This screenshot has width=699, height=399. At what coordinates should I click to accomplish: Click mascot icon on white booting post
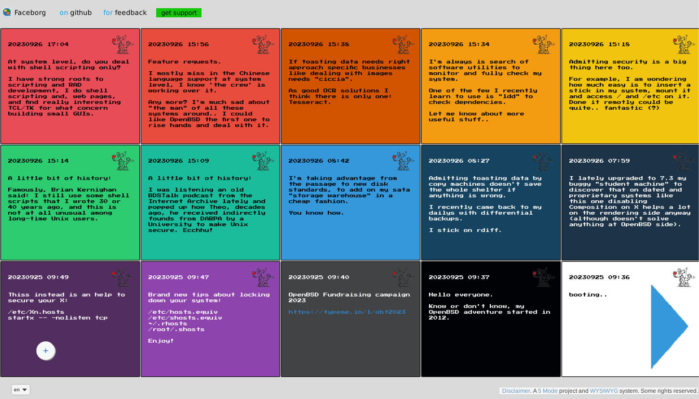pyautogui.click(x=683, y=277)
